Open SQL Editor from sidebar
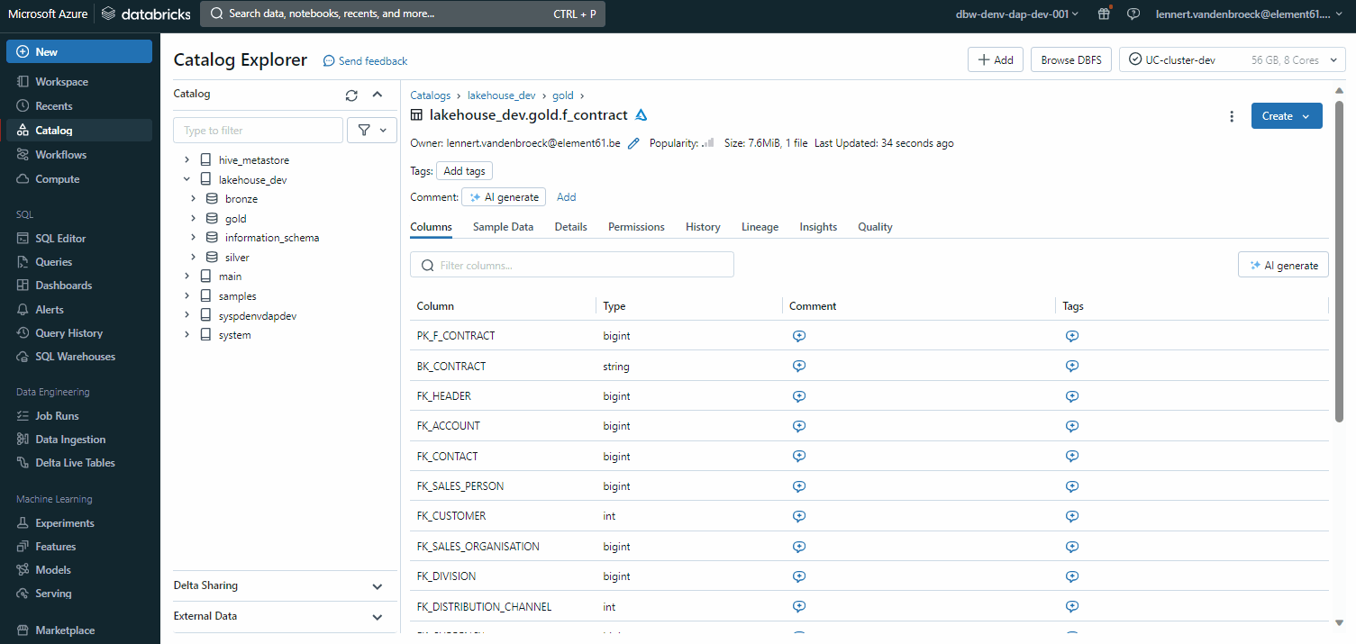Image resolution: width=1356 pixels, height=644 pixels. click(60, 239)
